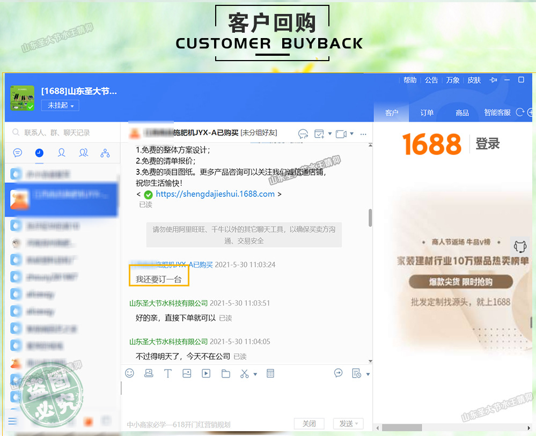Insert an emoji with the smiley icon
This screenshot has width=536, height=436.
point(129,373)
